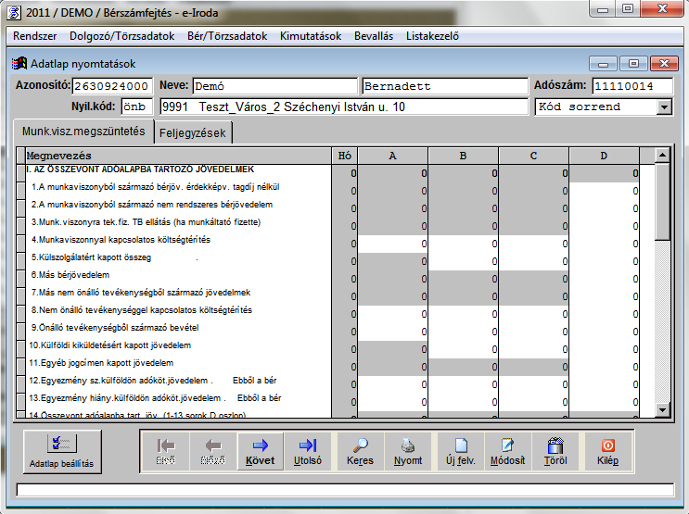689x514 pixels.
Task: Select the row 6 Más bérjövedelem
Action: (x=176, y=276)
